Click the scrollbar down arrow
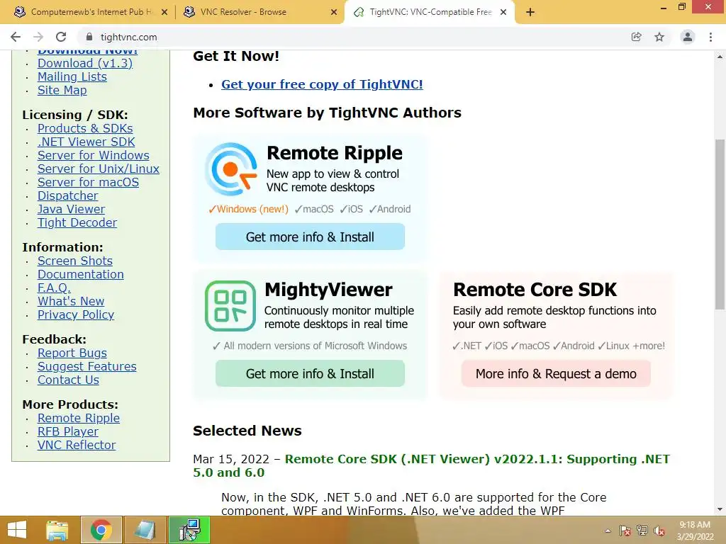Screen dimensions: 726x544 coord(720,509)
